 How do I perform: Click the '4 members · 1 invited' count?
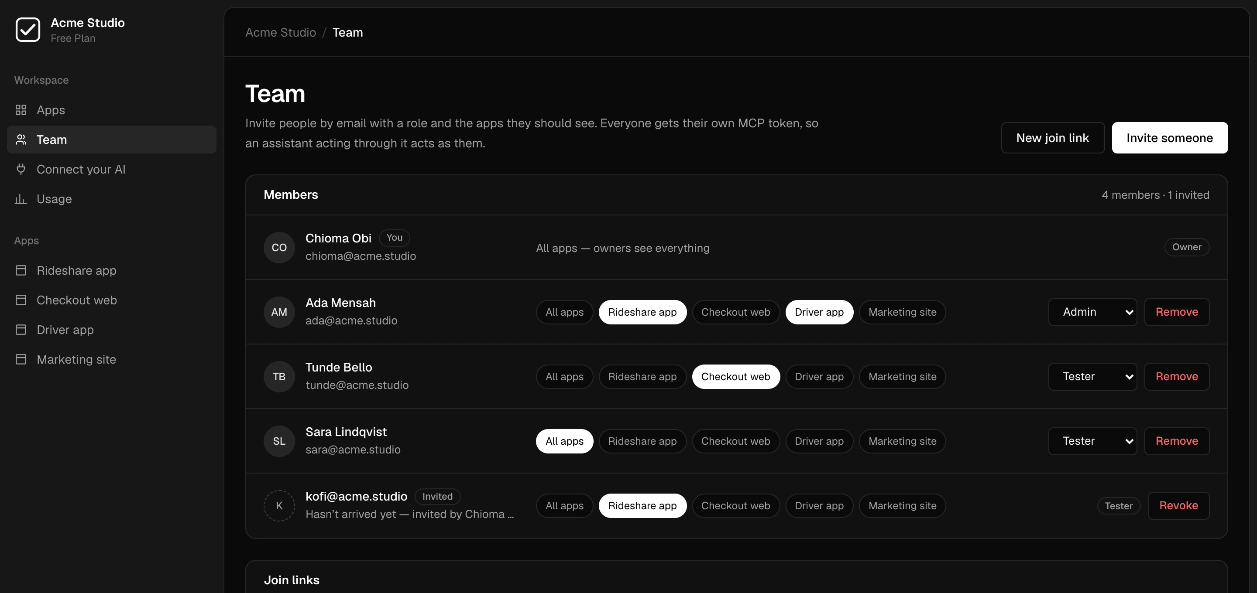(x=1155, y=195)
